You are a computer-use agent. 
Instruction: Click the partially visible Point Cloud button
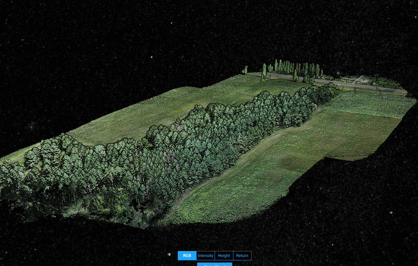click(x=214, y=264)
